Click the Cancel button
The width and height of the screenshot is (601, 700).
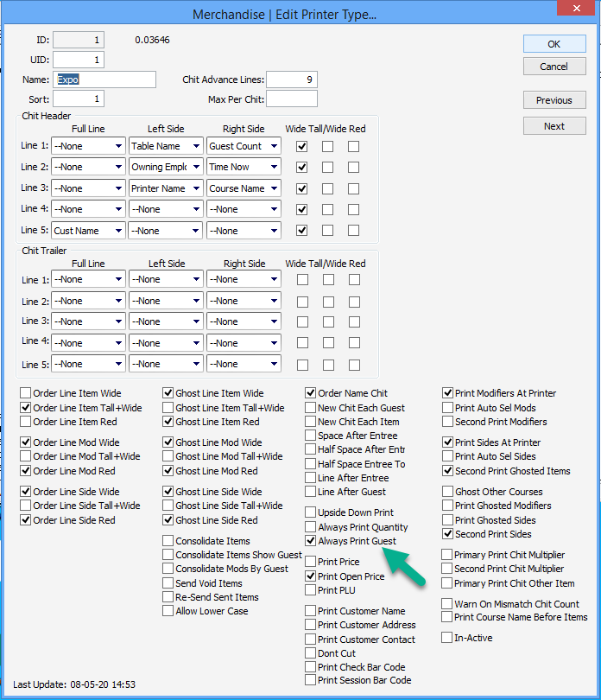coord(554,67)
